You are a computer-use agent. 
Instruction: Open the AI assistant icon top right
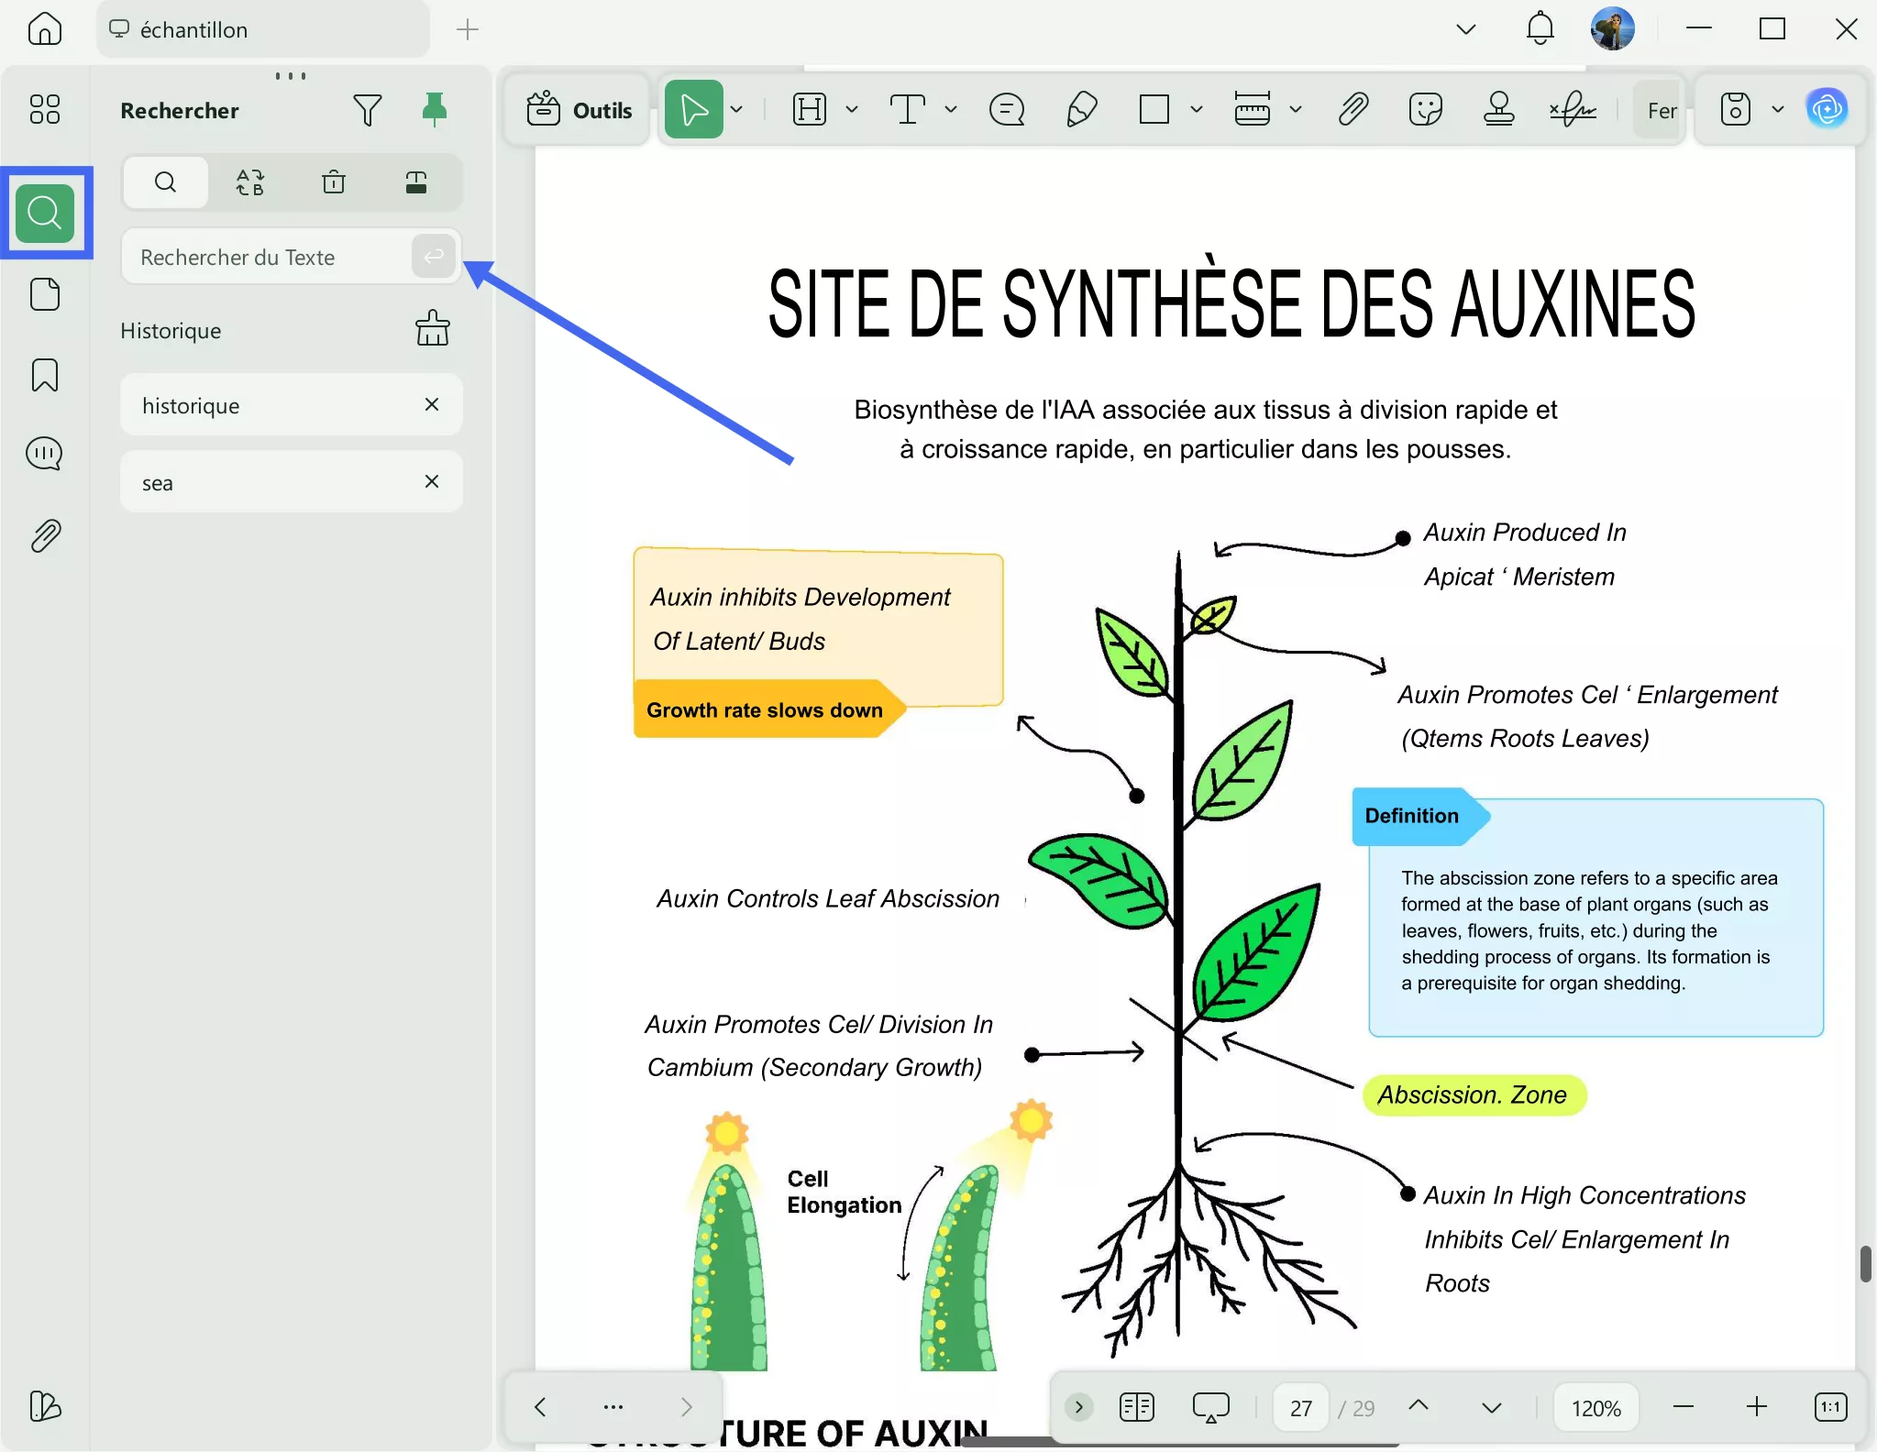1829,108
